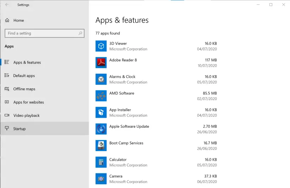This screenshot has height=188, width=290.
Task: Click the Startup sidebar icon
Action: [7, 128]
